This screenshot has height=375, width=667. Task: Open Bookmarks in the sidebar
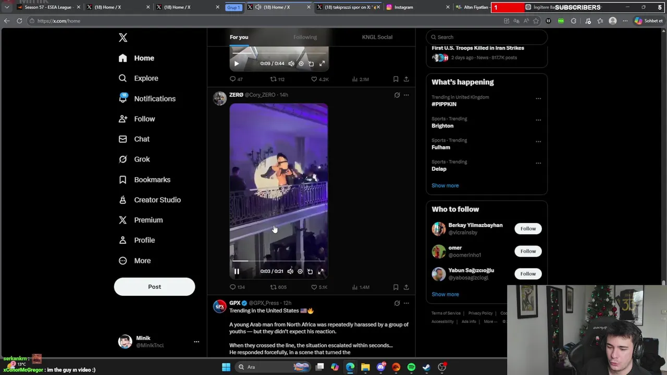point(145,180)
